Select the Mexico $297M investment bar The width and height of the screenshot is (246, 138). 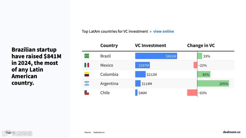[x=142, y=65]
